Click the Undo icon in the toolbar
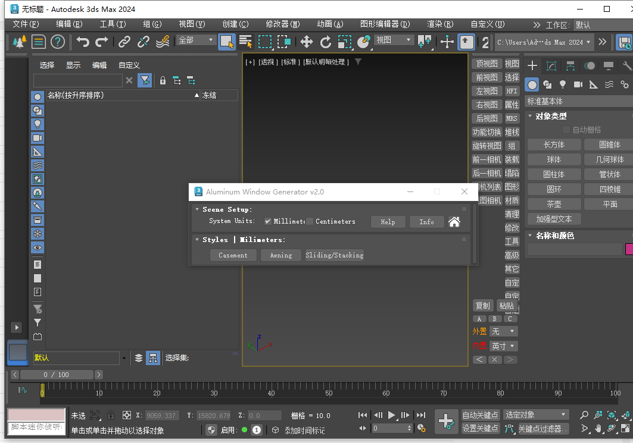This screenshot has height=443, width=633. click(84, 42)
